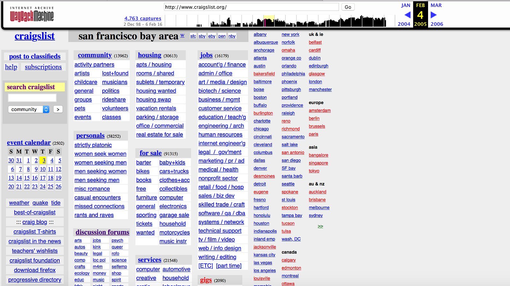Open the 4,763 captures link

(x=143, y=18)
